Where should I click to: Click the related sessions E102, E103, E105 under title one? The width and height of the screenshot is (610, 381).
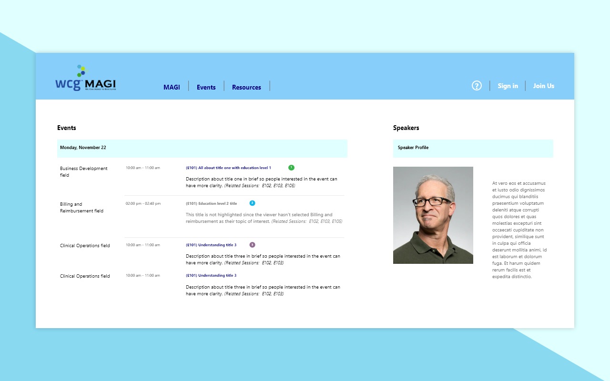[x=260, y=186]
